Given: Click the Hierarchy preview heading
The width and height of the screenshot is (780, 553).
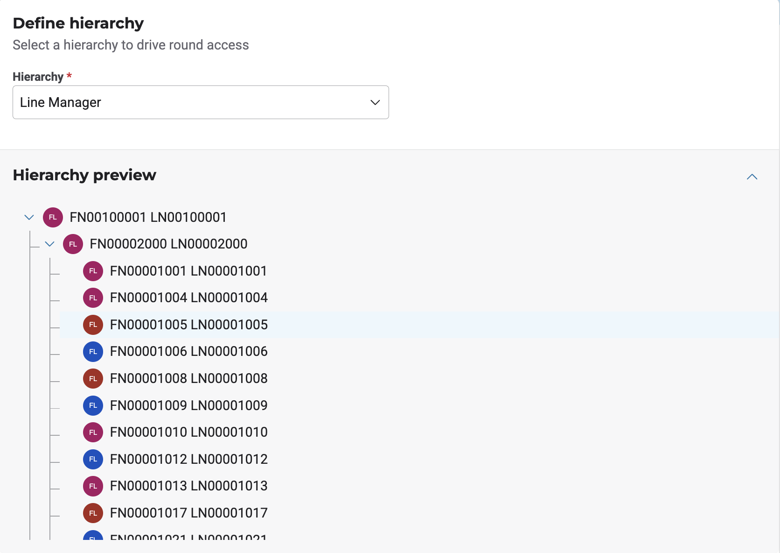Looking at the screenshot, I should point(84,175).
